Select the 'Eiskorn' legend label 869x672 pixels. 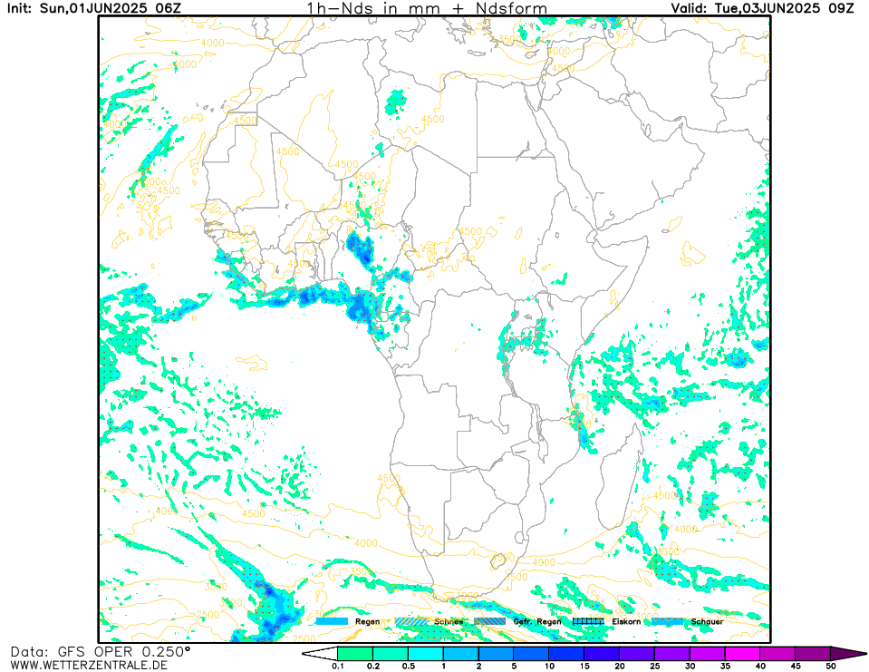click(626, 621)
